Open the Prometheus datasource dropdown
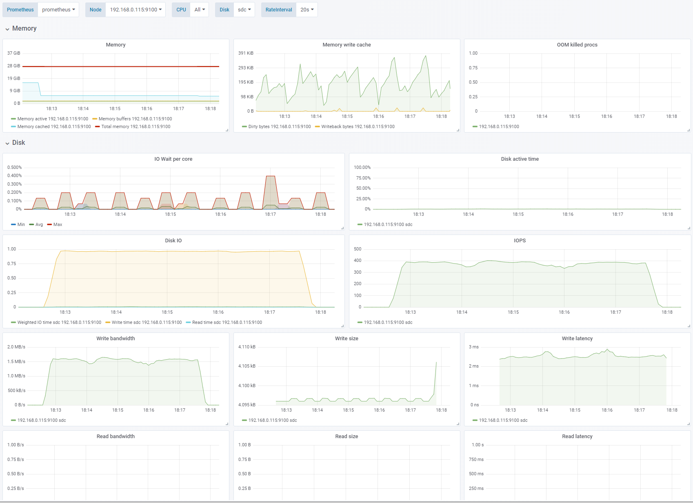The height and width of the screenshot is (503, 693). 59,10
